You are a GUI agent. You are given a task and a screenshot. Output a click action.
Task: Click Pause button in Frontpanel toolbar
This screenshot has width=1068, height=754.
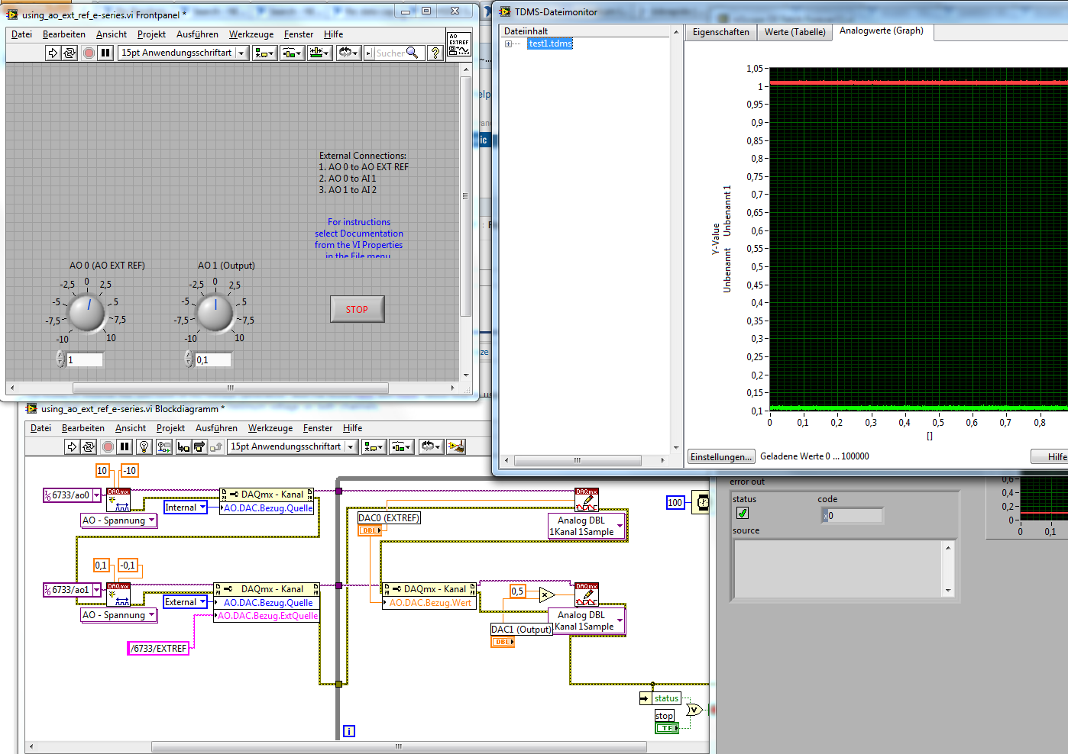click(x=105, y=53)
